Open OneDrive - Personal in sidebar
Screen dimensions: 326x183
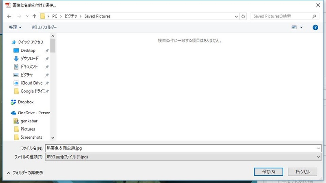[x=34, y=113]
